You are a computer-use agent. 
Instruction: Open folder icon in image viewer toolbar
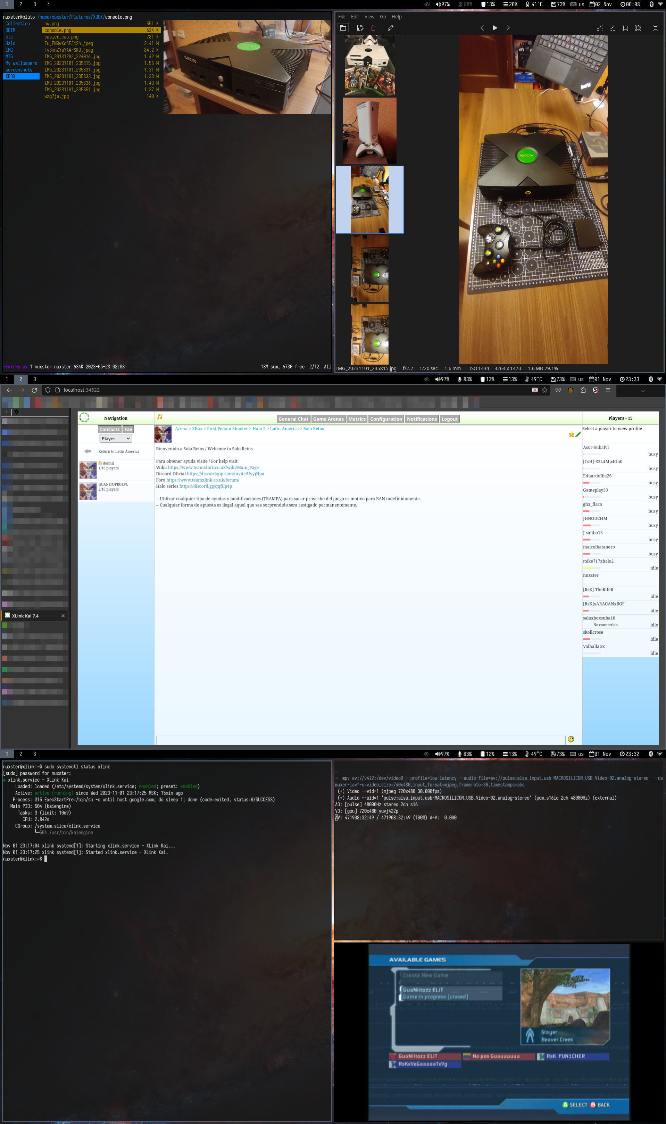click(343, 28)
